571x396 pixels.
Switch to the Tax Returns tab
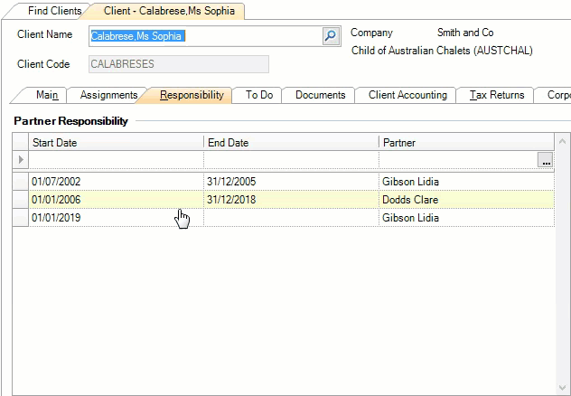pos(496,95)
